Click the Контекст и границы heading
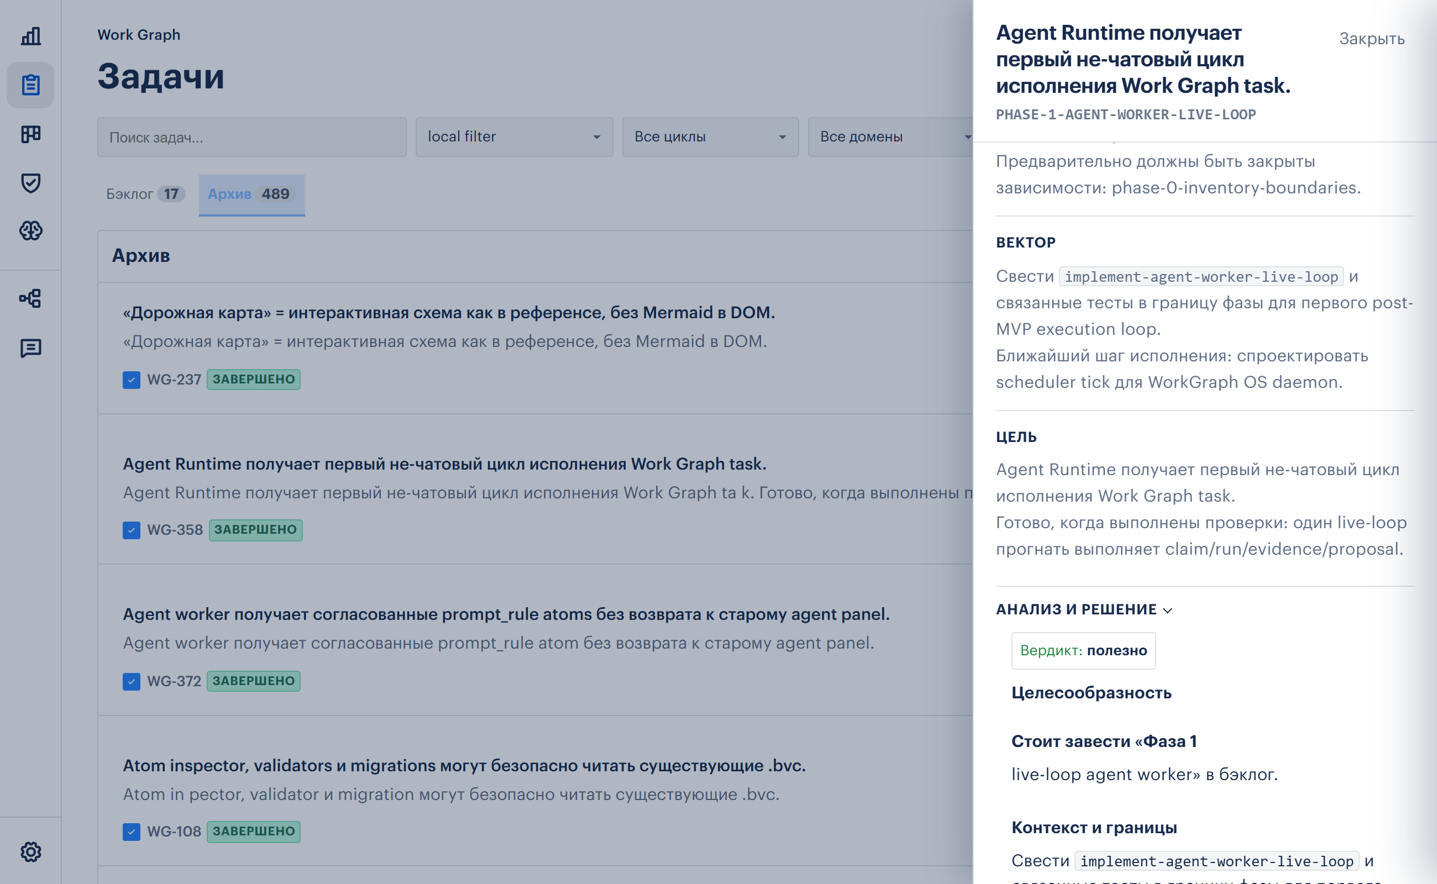Image resolution: width=1437 pixels, height=884 pixels. tap(1094, 828)
